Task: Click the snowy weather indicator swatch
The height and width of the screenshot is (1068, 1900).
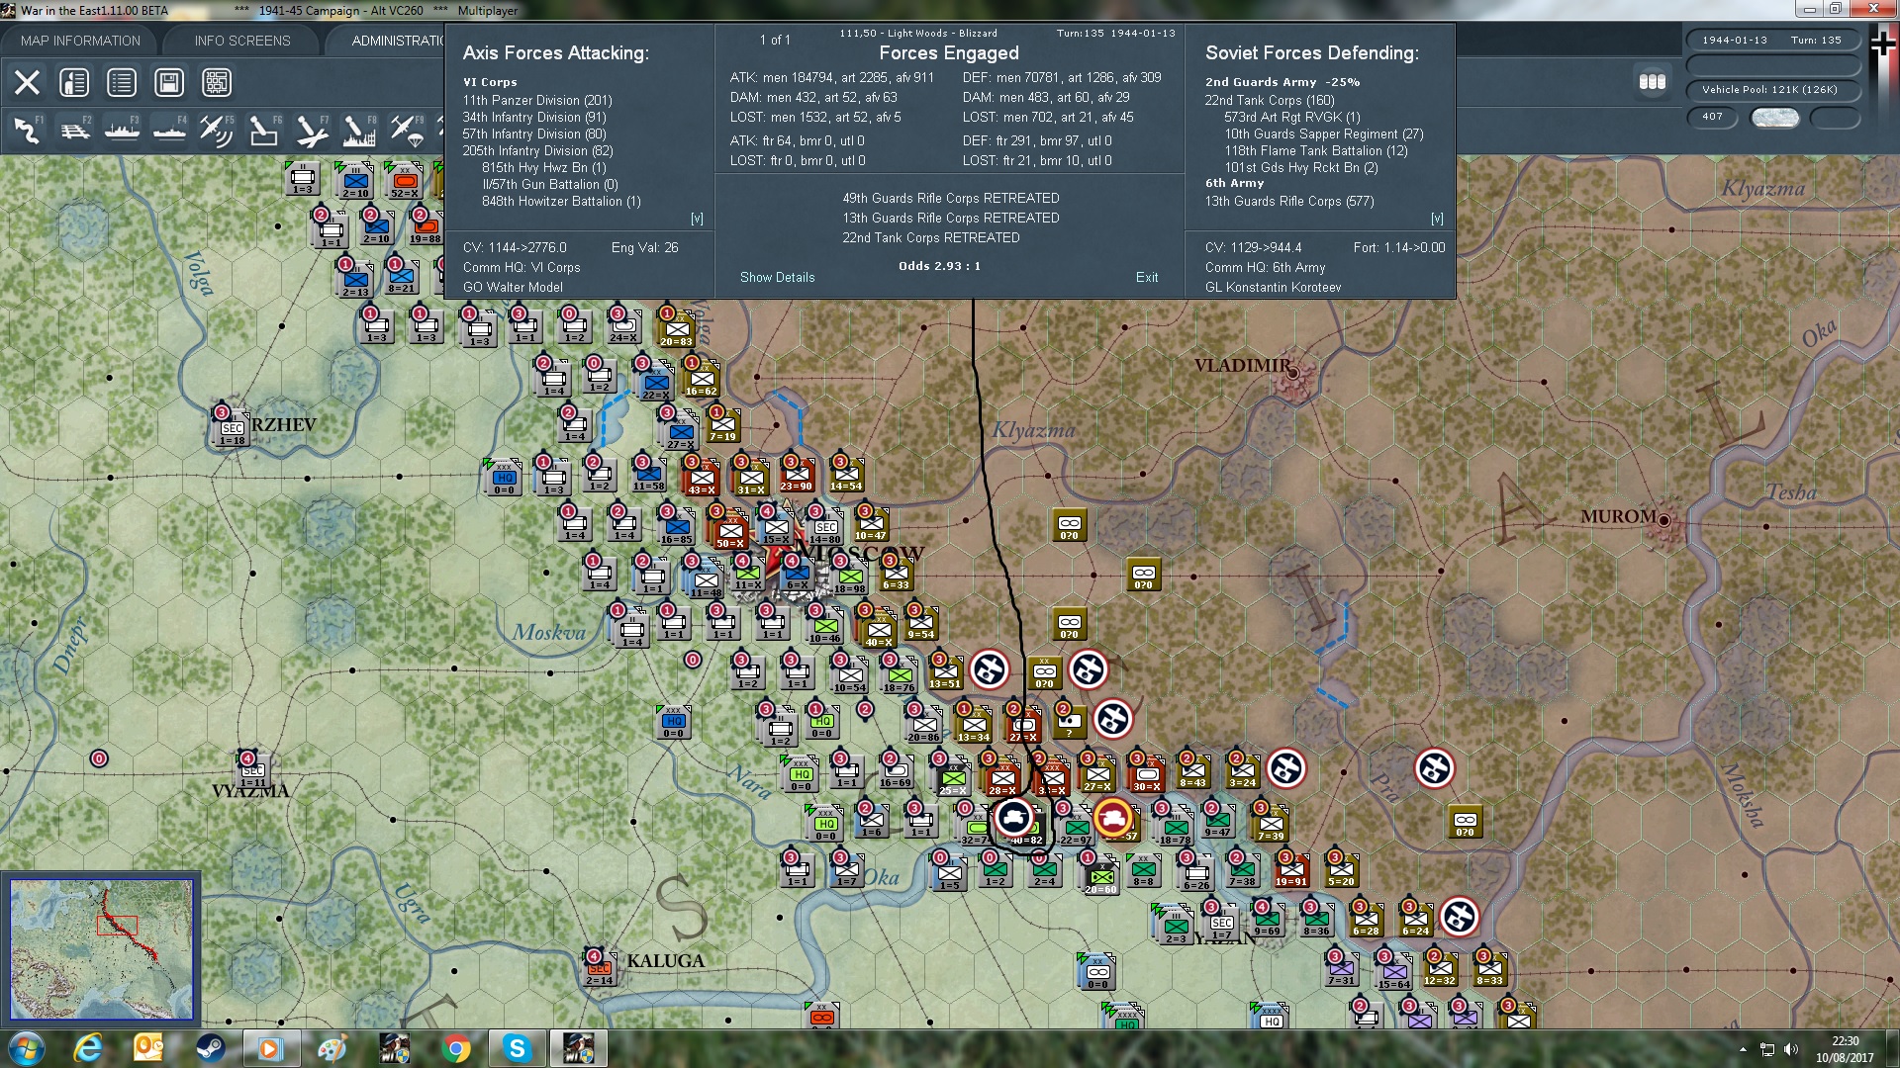Action: [1775, 117]
